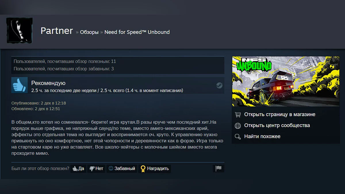Click Наградить to award the review
Viewport: 345px width, 194px height.
pyautogui.click(x=155, y=168)
